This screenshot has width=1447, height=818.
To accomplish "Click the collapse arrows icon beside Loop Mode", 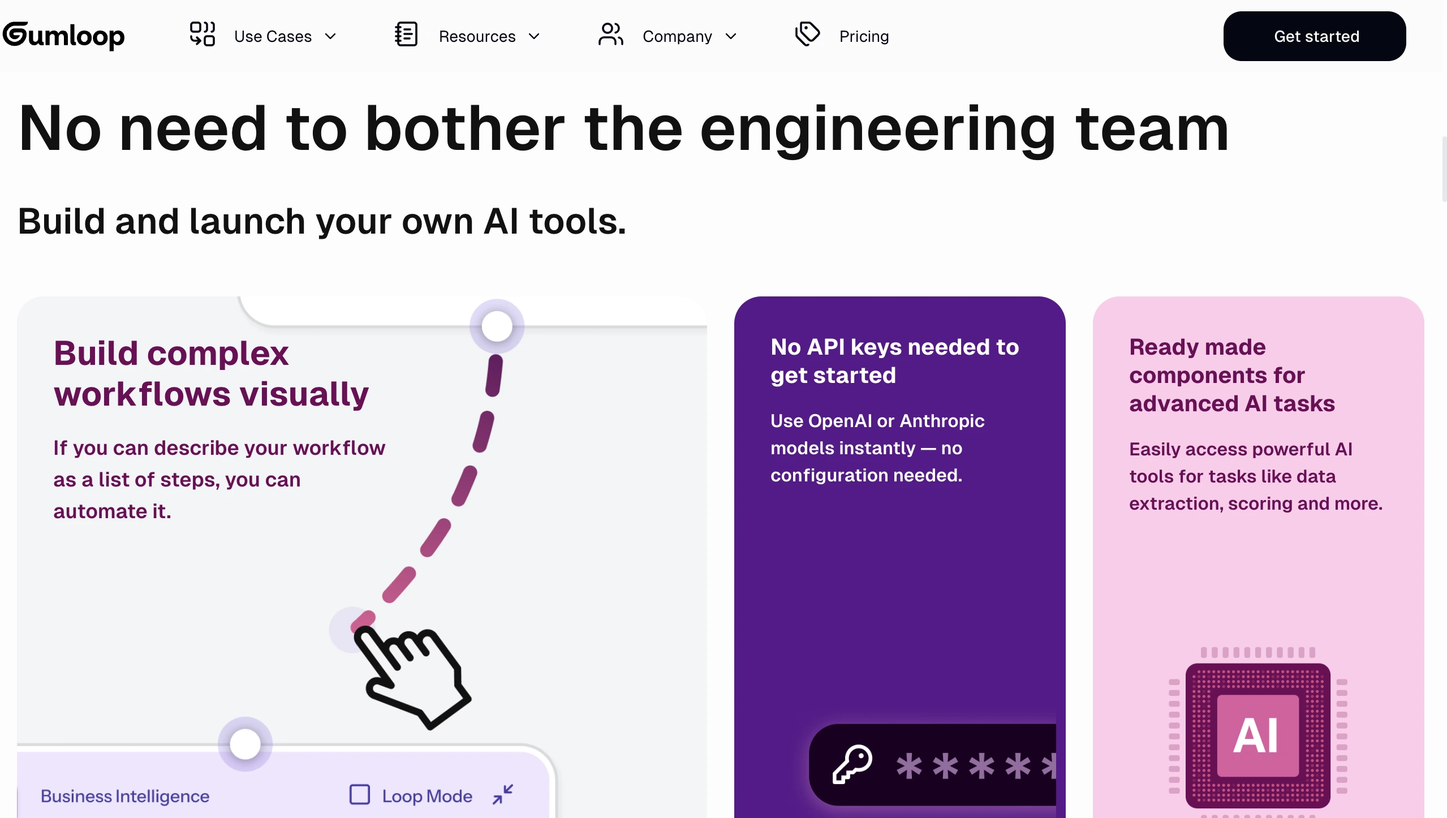I will [502, 794].
